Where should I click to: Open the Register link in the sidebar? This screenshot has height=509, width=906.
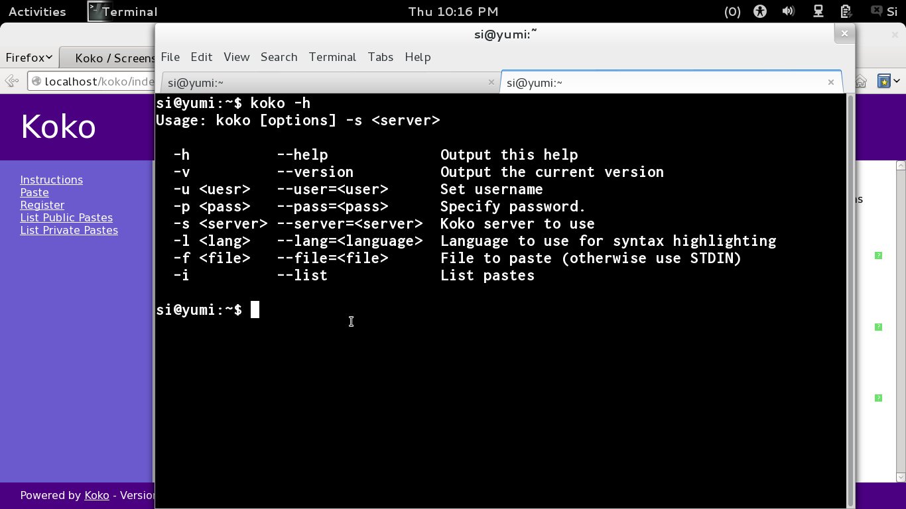(x=42, y=205)
